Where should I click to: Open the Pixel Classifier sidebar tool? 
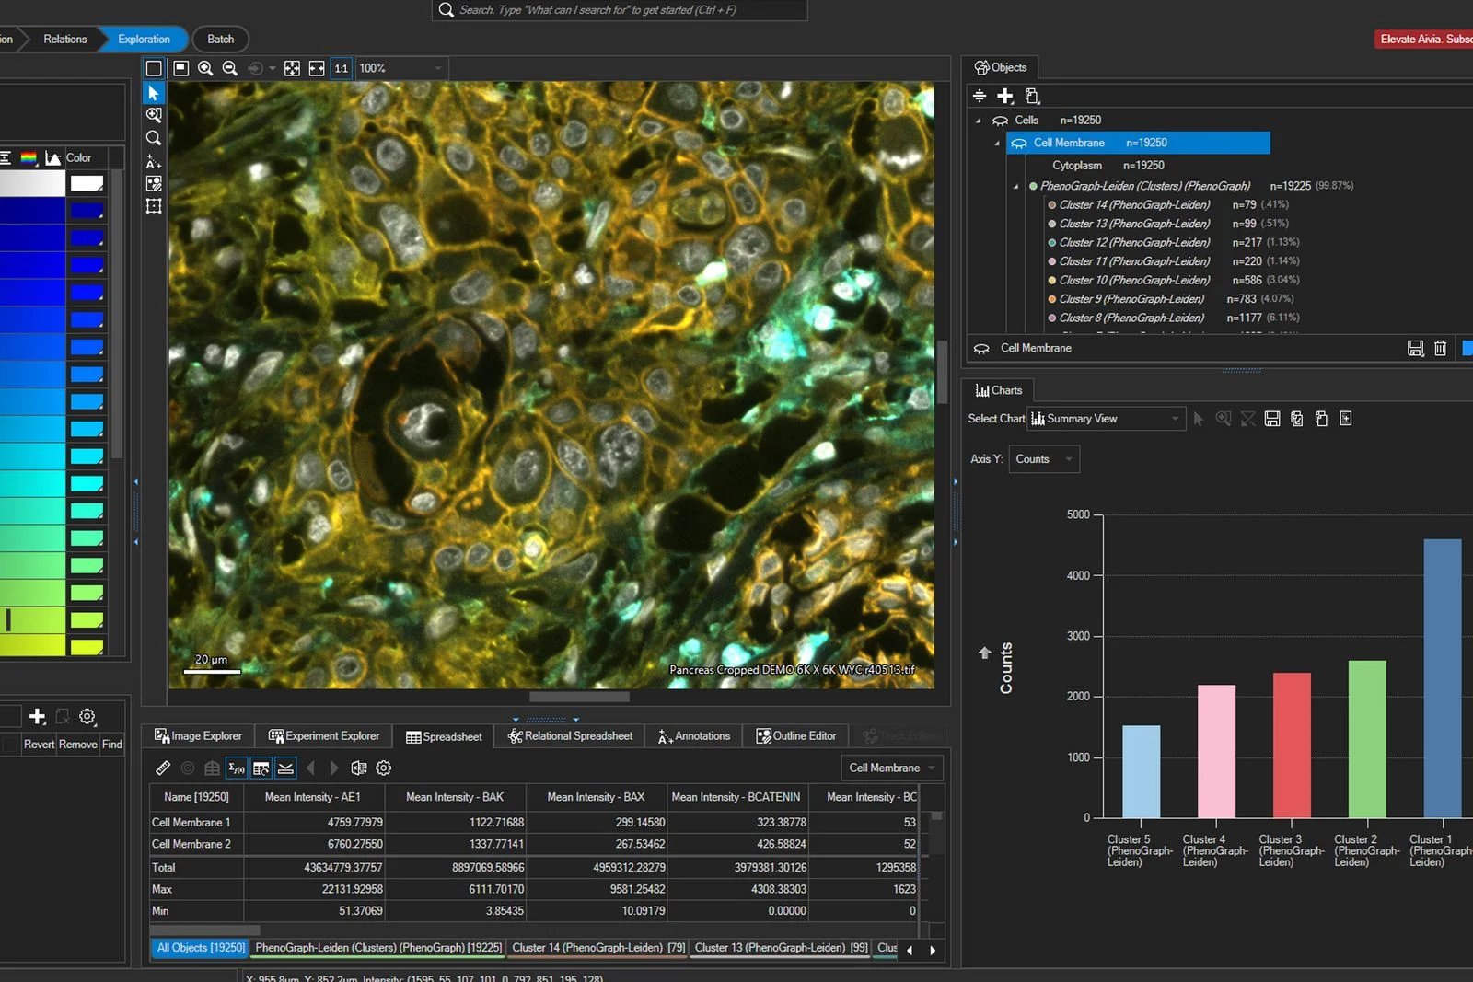(154, 184)
